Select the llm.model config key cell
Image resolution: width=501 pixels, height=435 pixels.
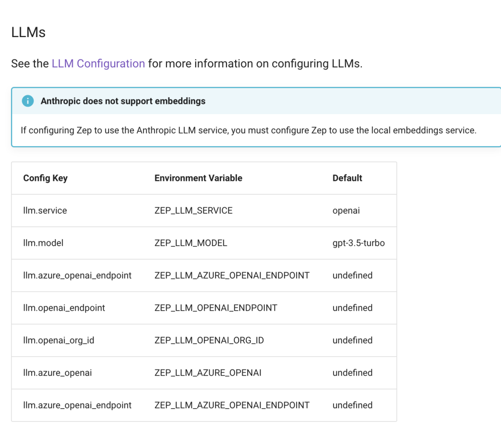[x=43, y=243]
